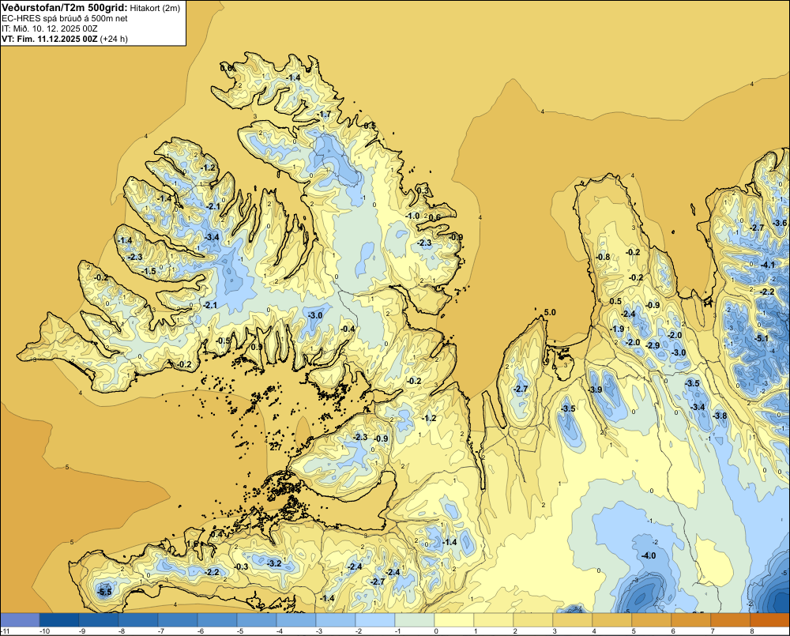Click the '-5' legend scale label
Viewport: 790px width, 636px height.
pyautogui.click(x=240, y=631)
